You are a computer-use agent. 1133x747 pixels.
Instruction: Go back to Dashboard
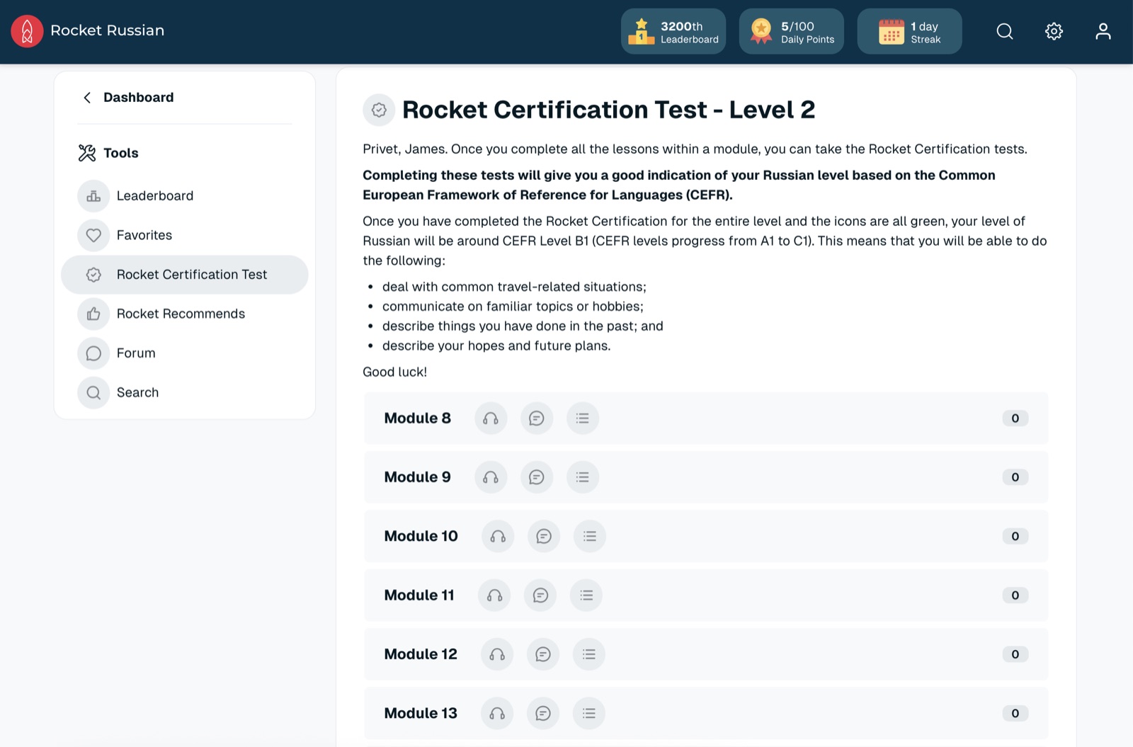(x=138, y=97)
